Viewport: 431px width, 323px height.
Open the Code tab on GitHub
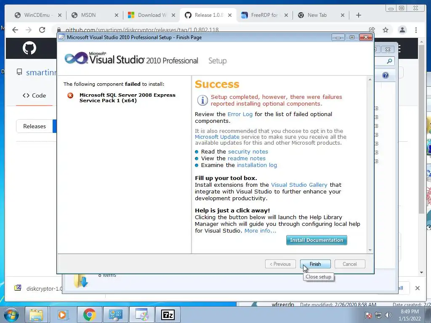pyautogui.click(x=35, y=95)
